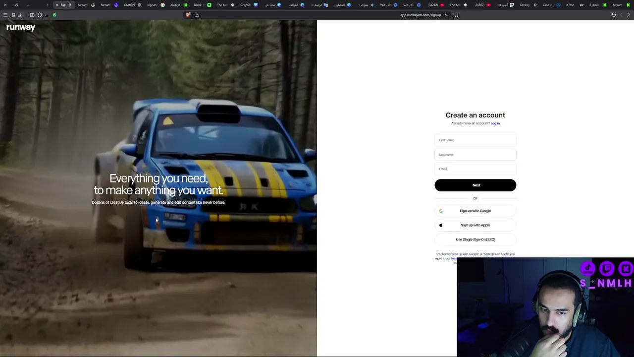Click the site settings icon by URL
This screenshot has height=357, width=634.
(x=447, y=15)
